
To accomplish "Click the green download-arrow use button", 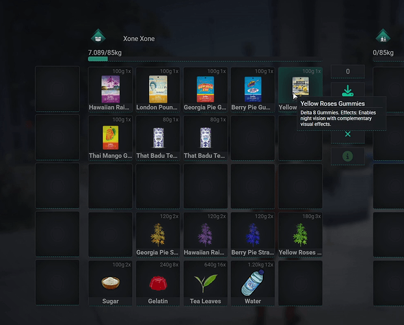I will click(347, 90).
